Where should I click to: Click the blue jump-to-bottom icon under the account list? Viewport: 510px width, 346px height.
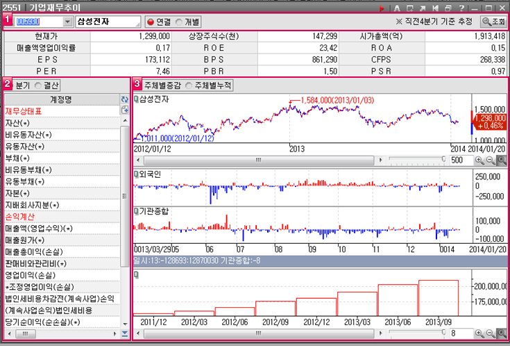[x=125, y=334]
